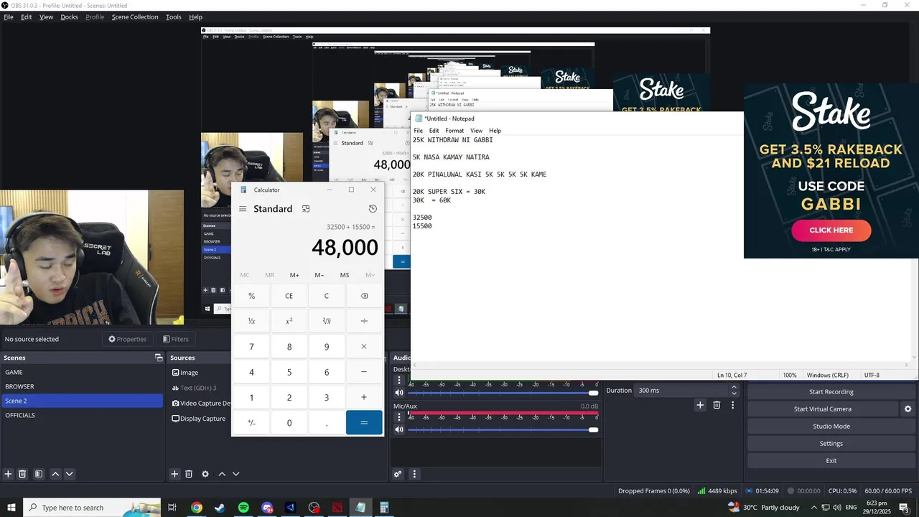
Task: Open OBS View menu
Action: pos(46,17)
